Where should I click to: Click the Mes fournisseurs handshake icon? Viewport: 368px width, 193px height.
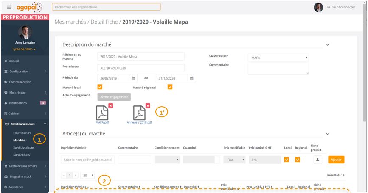click(7, 124)
